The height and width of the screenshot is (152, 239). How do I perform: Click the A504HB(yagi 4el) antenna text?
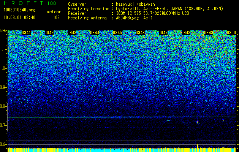[x=134, y=18]
